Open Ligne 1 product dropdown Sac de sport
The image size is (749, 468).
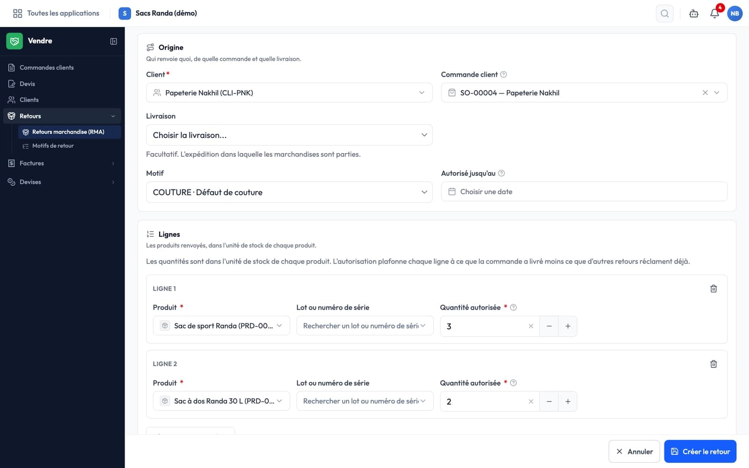221,326
